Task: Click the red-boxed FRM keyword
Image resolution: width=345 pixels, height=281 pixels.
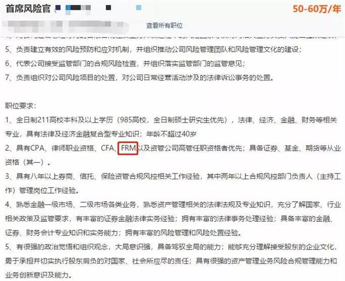Action: pyautogui.click(x=128, y=148)
